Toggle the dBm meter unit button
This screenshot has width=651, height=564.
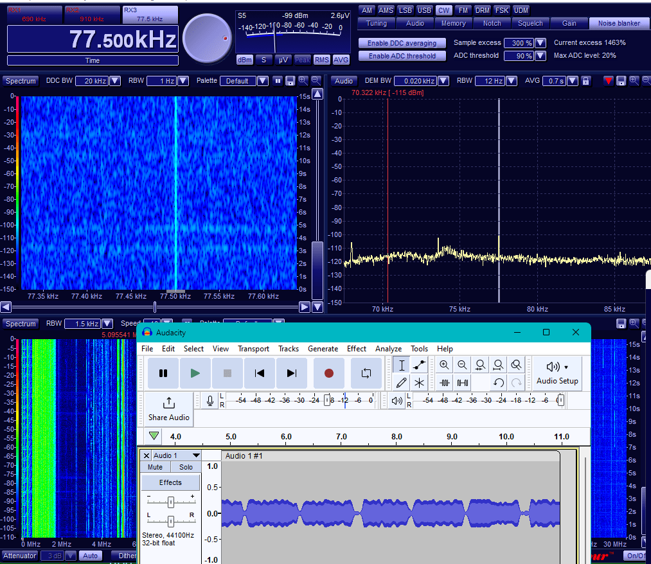245,60
